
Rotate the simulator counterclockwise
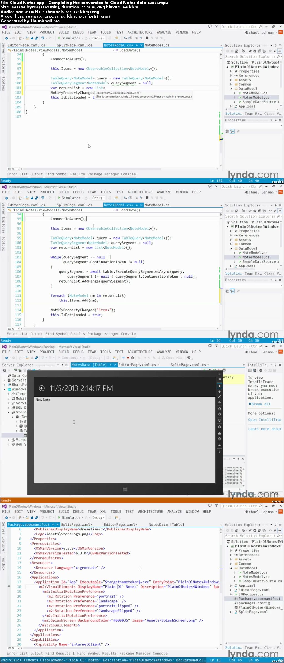click(219, 414)
